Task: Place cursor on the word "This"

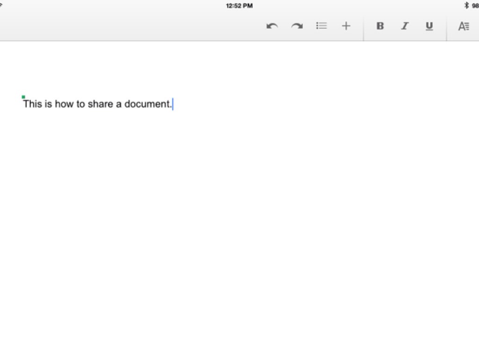Action: point(32,104)
